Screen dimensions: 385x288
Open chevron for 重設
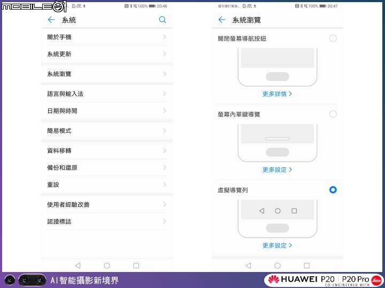[x=165, y=185]
